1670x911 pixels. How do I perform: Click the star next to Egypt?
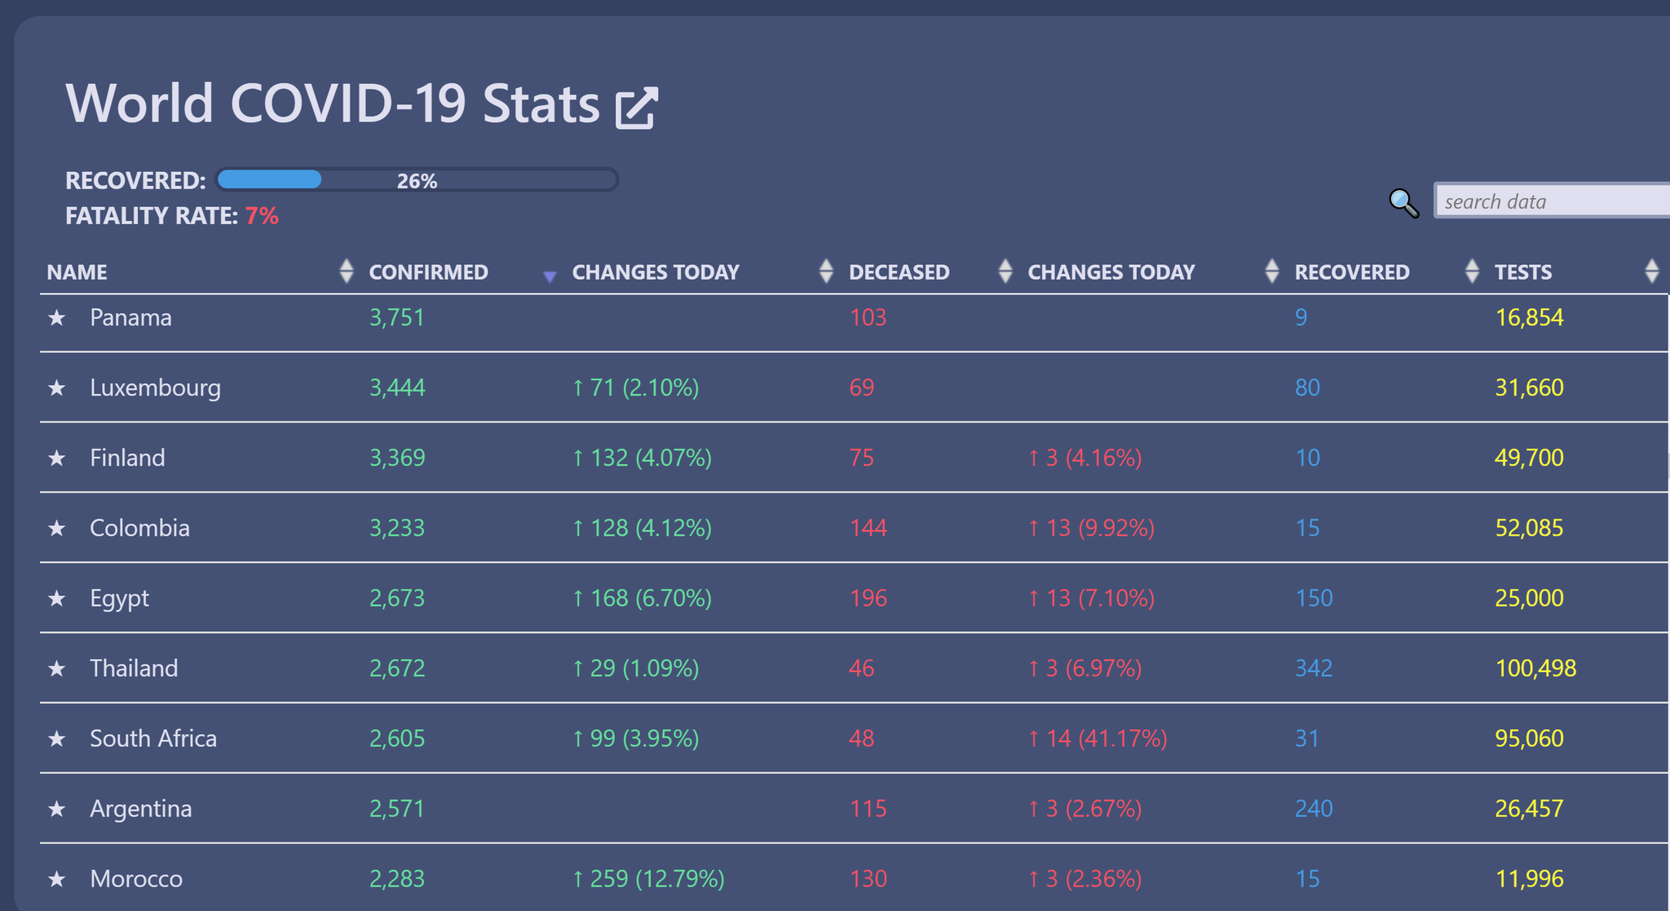click(x=56, y=598)
